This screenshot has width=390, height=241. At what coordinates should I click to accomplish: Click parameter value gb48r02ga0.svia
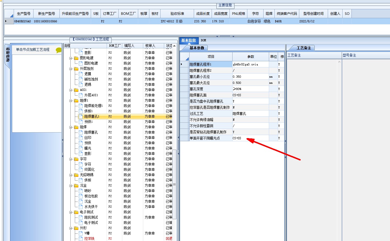point(250,64)
